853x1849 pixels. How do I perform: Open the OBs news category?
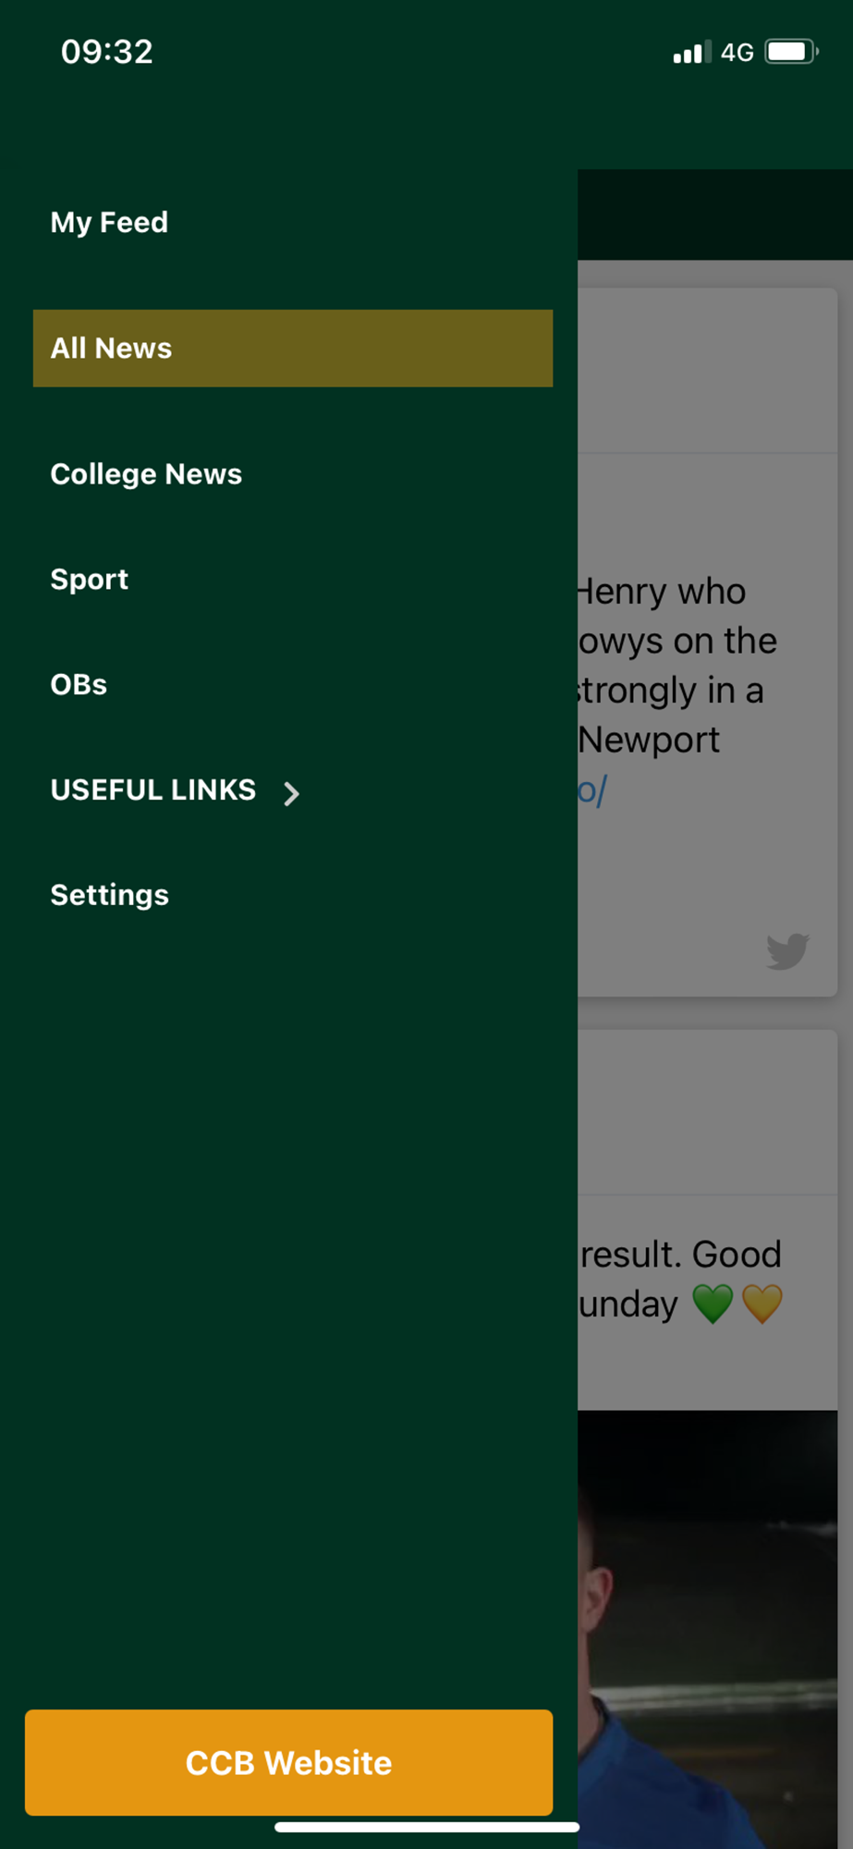point(79,685)
